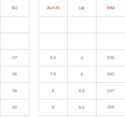Click AU/US size 7.5 cell
Screen dimensions: 125x117
pyautogui.click(x=53, y=74)
